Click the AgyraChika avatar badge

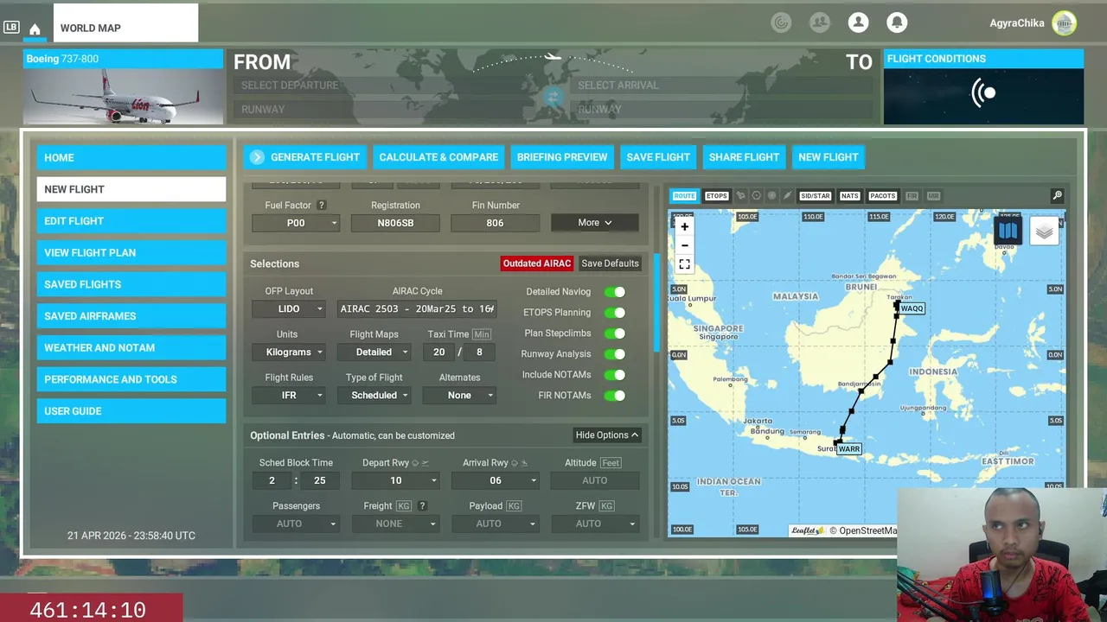coord(1064,23)
